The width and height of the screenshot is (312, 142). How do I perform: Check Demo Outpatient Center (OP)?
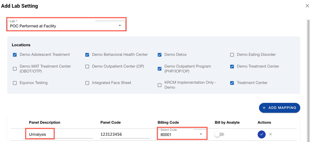pos(87,67)
